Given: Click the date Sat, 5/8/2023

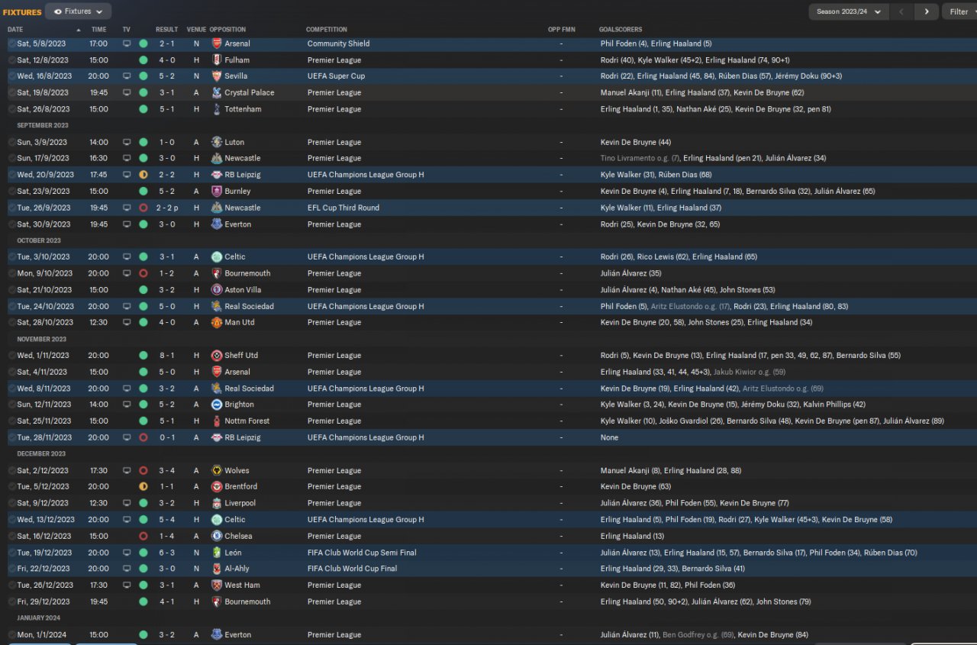Looking at the screenshot, I should tap(42, 44).
